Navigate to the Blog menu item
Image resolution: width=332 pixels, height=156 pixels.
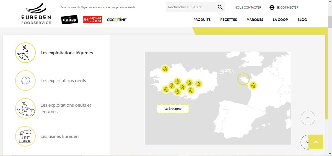tap(302, 20)
